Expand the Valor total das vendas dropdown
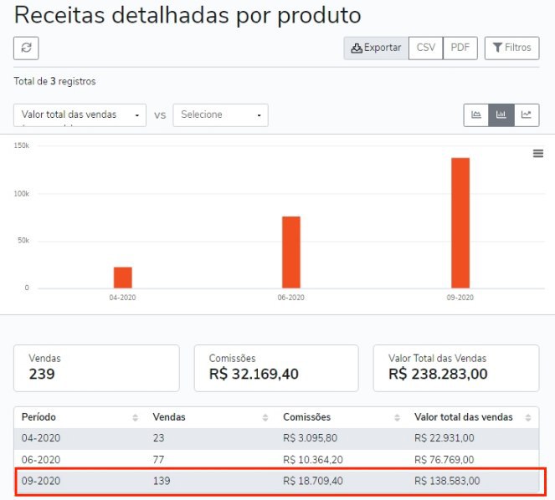The width and height of the screenshot is (555, 500). (80, 115)
